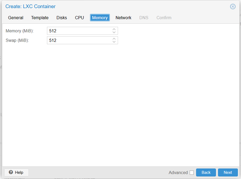Open the Network tab

pyautogui.click(x=123, y=18)
